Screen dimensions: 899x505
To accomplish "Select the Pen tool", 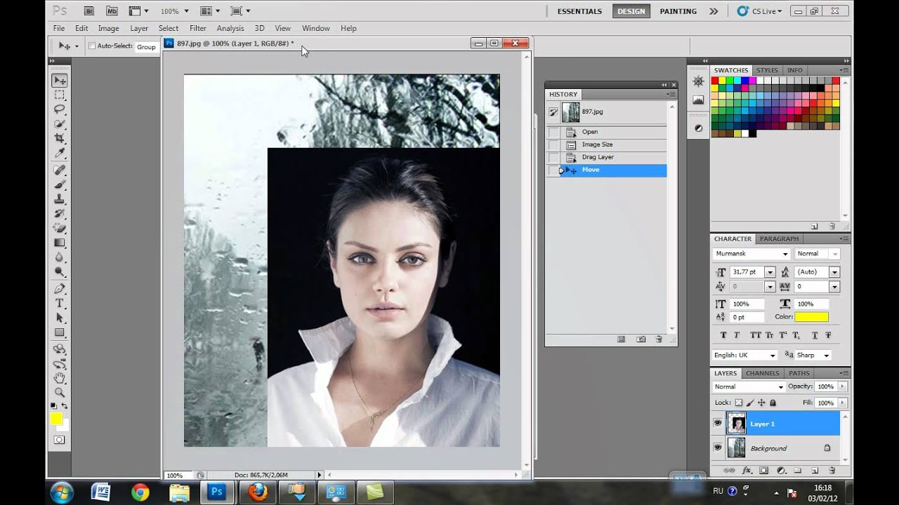I will pyautogui.click(x=60, y=289).
